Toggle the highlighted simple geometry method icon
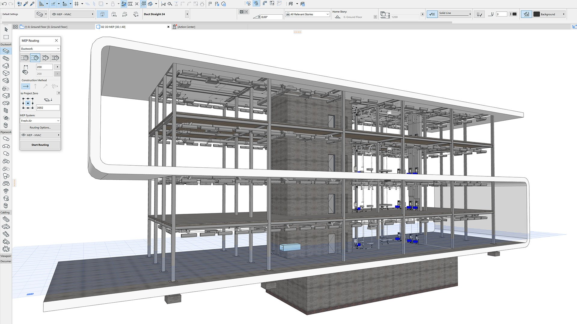This screenshot has height=324, width=577. (x=102, y=14)
